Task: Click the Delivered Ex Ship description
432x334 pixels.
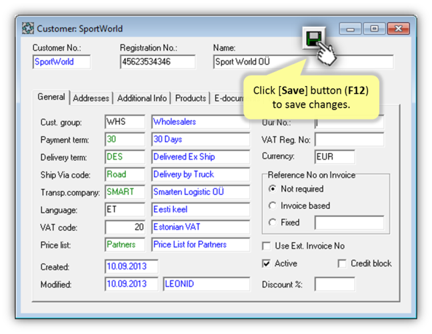Action: coord(201,157)
